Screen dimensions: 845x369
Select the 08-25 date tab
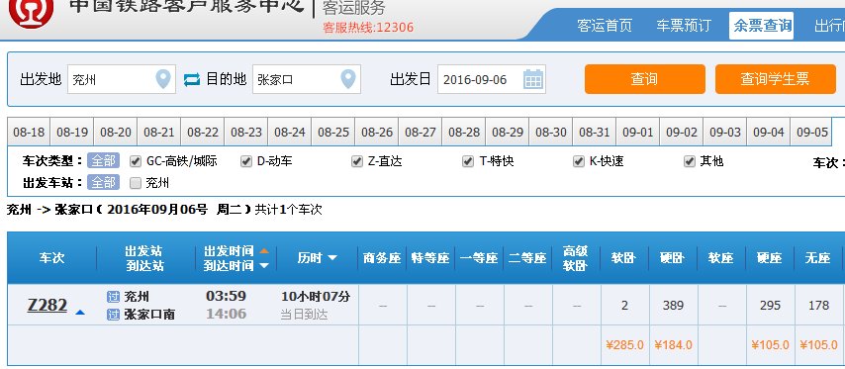coord(333,132)
